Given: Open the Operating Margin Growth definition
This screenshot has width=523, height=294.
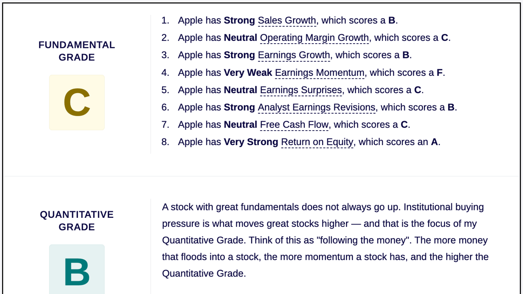Looking at the screenshot, I should click(314, 38).
